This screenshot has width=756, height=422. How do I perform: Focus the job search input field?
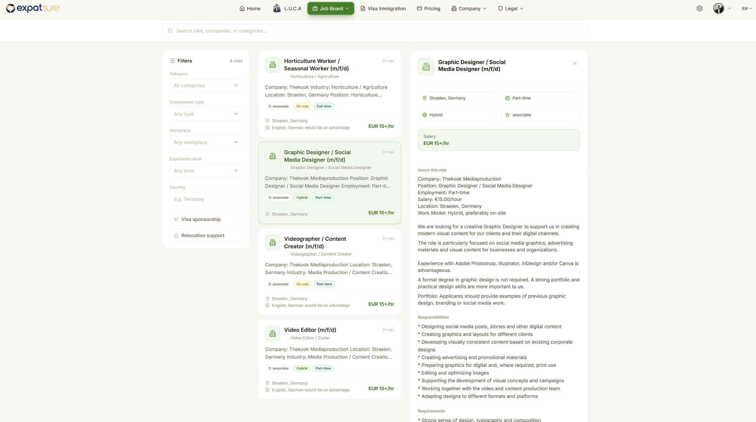pyautogui.click(x=375, y=31)
